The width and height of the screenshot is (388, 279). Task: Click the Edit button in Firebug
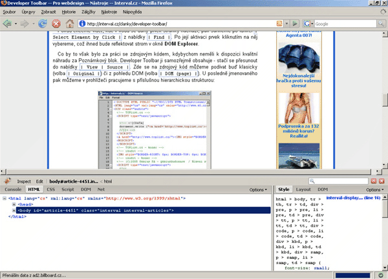[39, 181]
